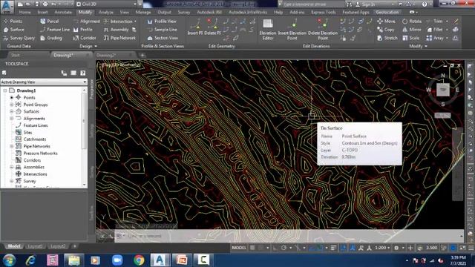Select the Alignment design tool
The width and height of the screenshot is (475, 267).
point(86,22)
